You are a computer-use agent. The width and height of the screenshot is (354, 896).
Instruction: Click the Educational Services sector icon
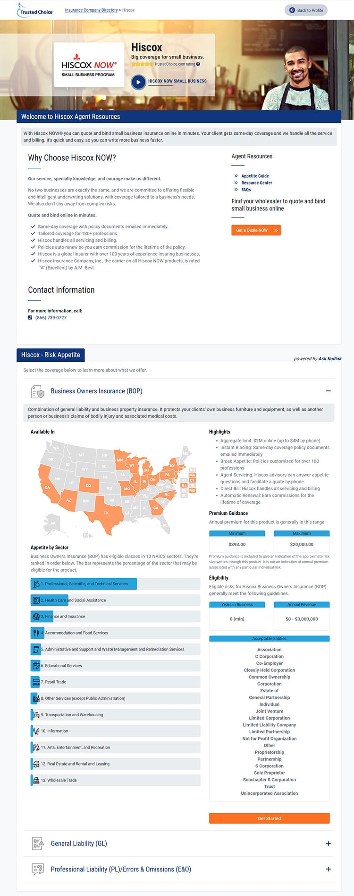click(36, 666)
